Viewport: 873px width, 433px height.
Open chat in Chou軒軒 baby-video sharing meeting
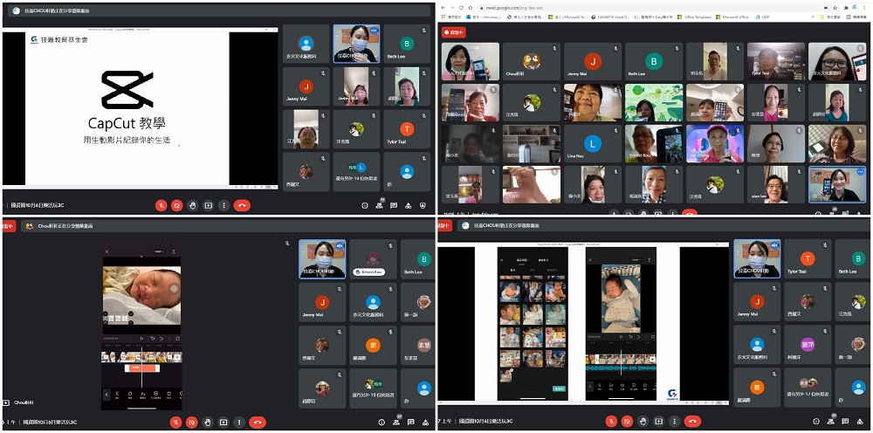pyautogui.click(x=411, y=423)
